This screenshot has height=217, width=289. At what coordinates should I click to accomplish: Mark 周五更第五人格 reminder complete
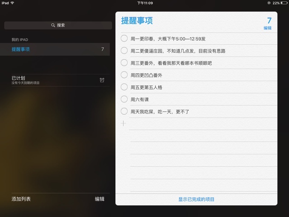tap(124, 87)
